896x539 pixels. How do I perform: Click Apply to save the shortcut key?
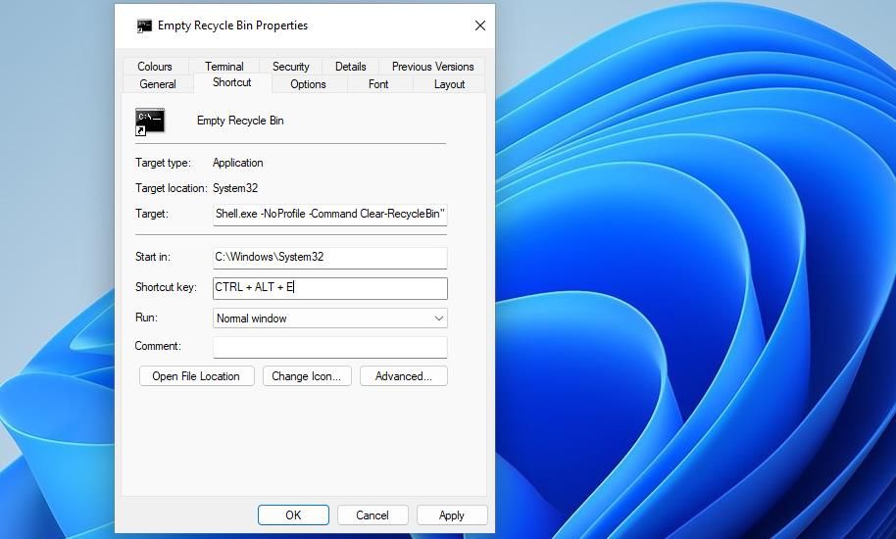[x=451, y=515]
